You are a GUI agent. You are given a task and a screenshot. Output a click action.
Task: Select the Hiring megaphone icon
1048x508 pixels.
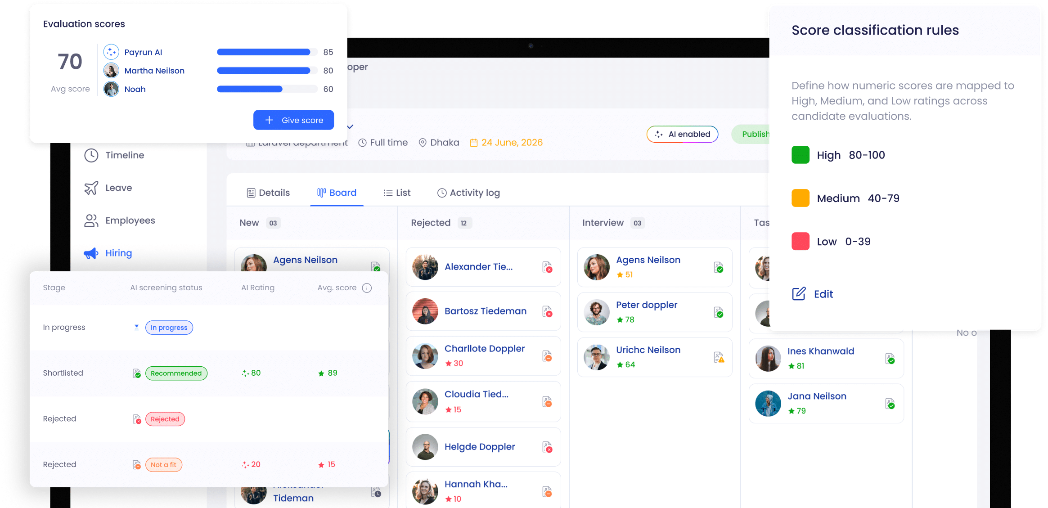coord(91,253)
